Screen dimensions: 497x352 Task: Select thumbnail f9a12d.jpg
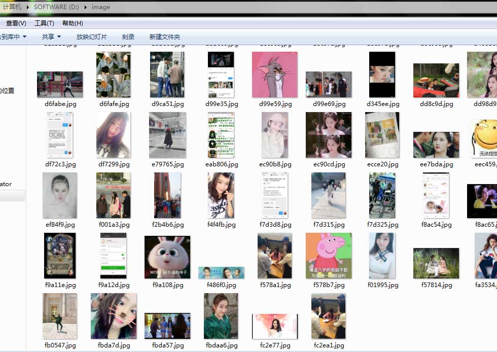pos(114,256)
